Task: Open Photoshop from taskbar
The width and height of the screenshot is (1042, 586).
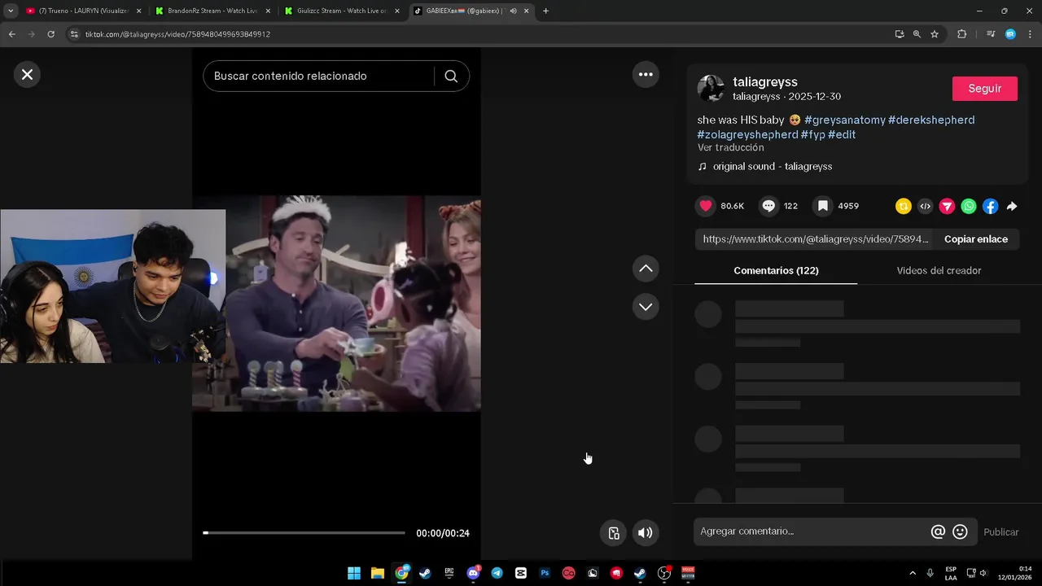Action: point(545,573)
